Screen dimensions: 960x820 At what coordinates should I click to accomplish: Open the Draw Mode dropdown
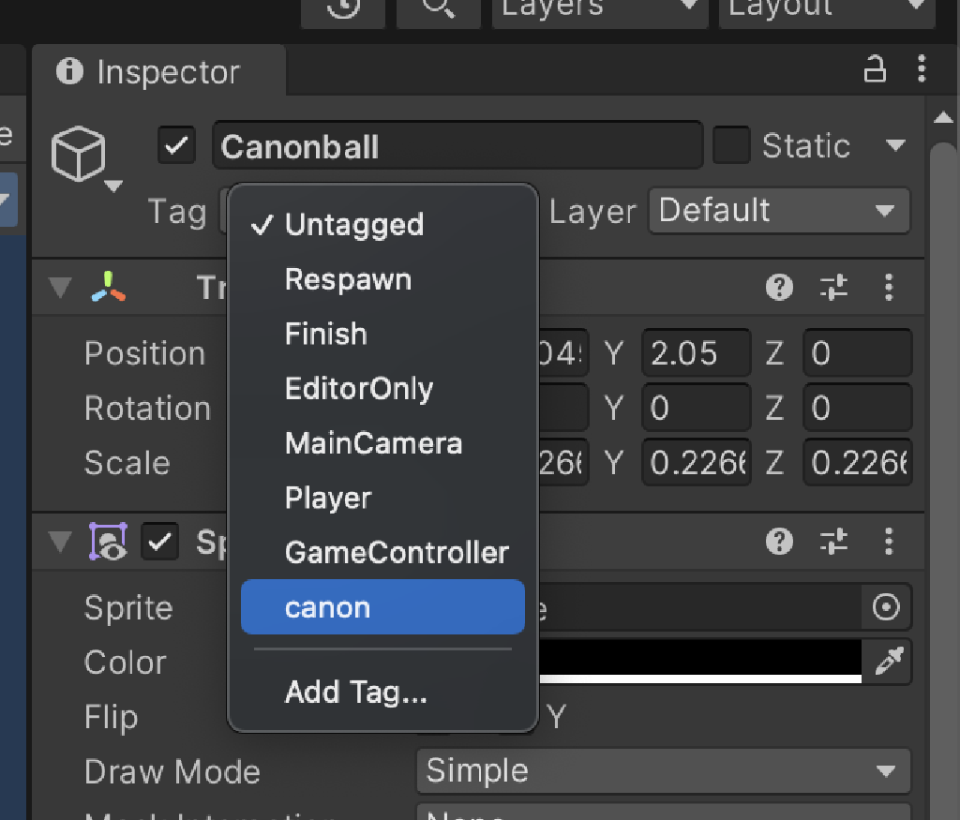pyautogui.click(x=663, y=770)
